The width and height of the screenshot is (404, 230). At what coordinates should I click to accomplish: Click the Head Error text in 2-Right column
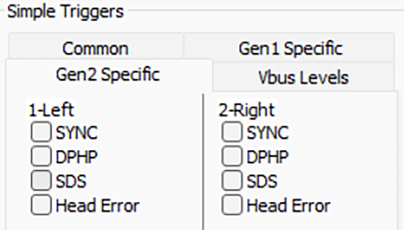point(288,205)
